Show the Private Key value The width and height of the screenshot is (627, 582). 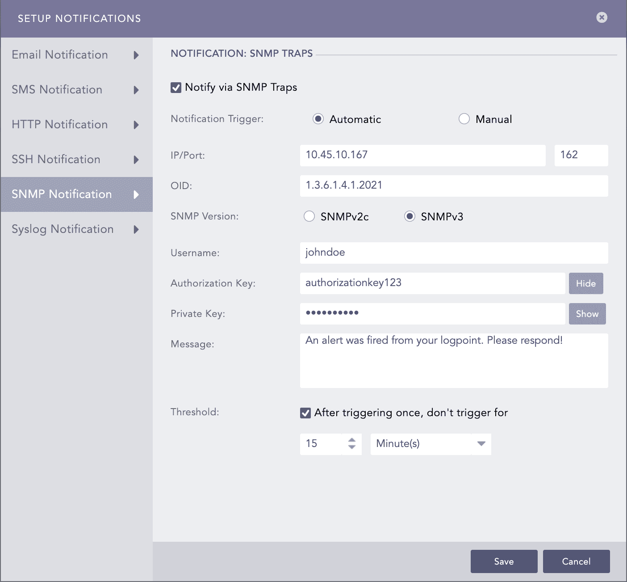(587, 314)
